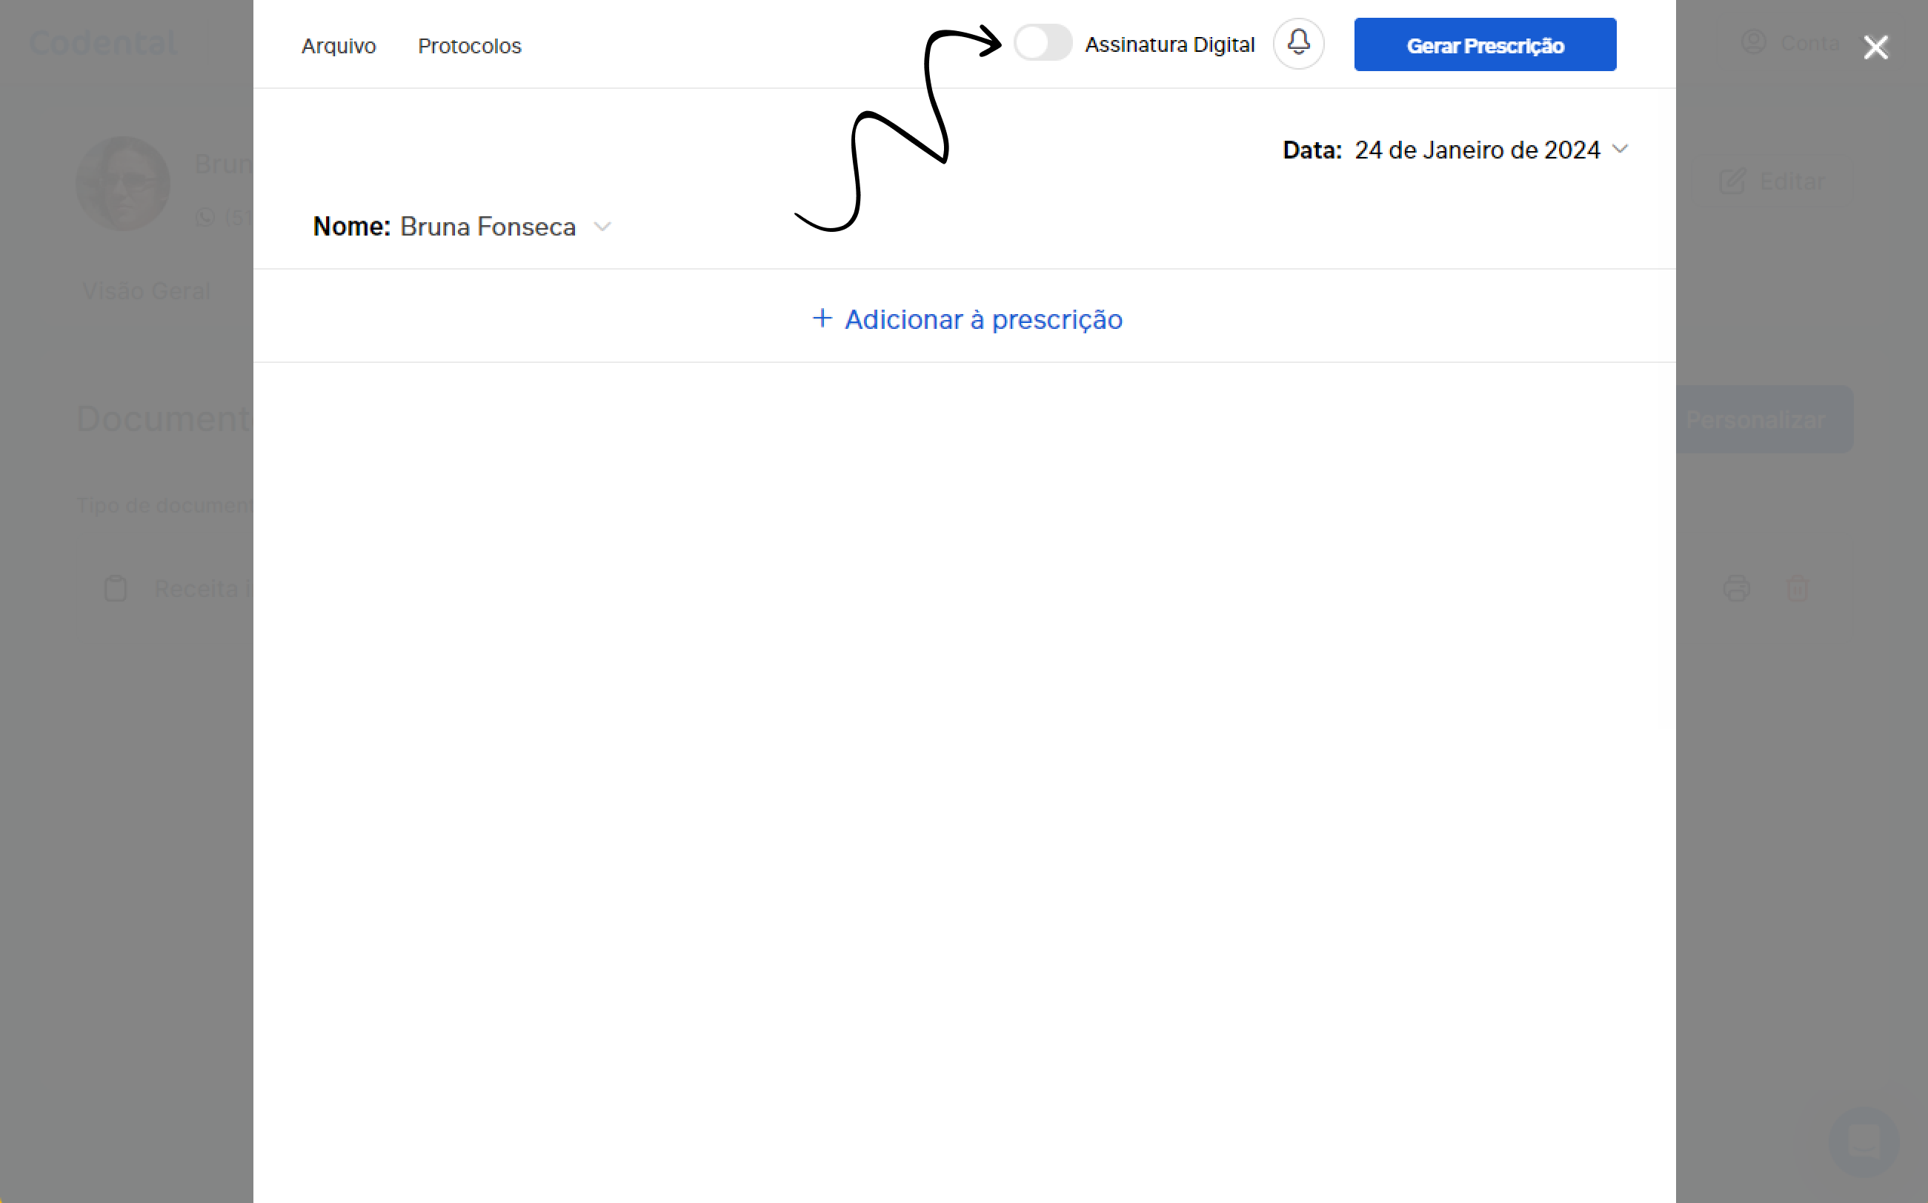The height and width of the screenshot is (1203, 1928).
Task: Expand the Data date dropdown chevron
Action: click(x=1619, y=149)
